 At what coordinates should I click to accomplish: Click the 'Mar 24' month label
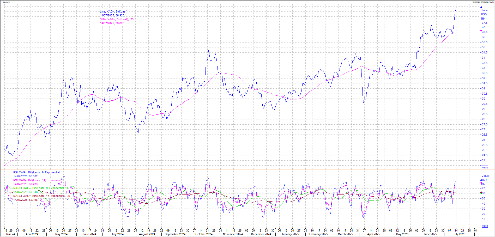(x=10, y=234)
